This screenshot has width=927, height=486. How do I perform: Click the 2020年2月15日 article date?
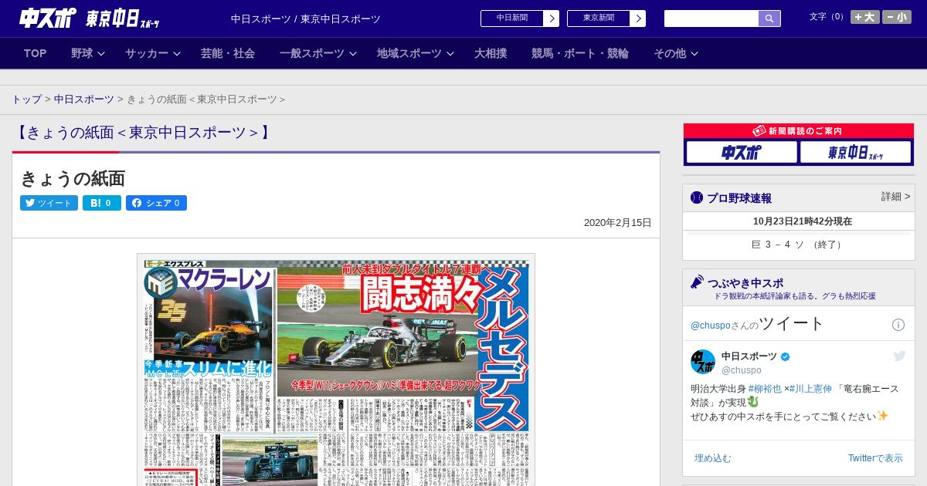tap(618, 223)
